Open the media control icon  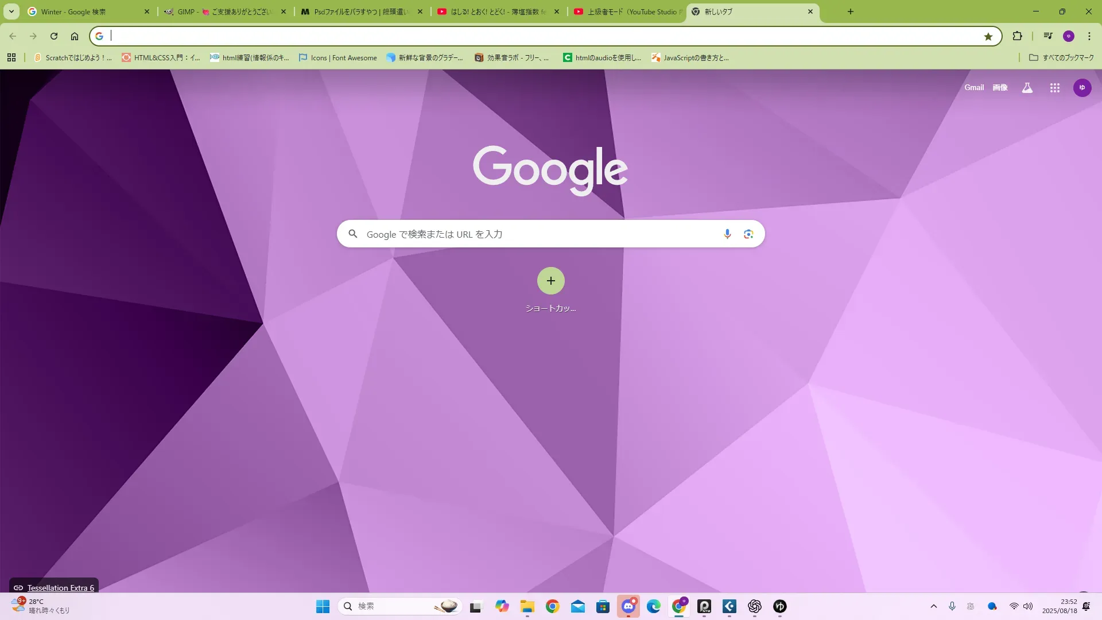pos(1048,36)
